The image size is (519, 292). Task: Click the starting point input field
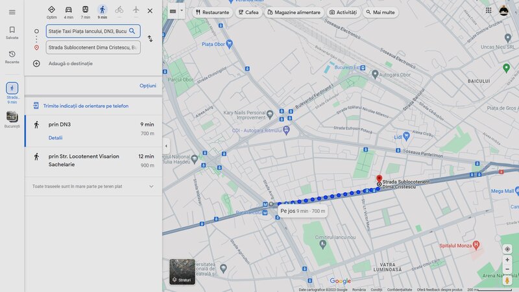click(x=93, y=31)
